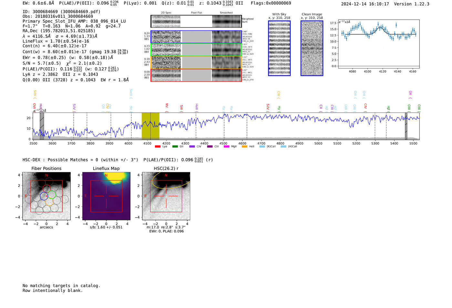Screen dimensions: 452x308
Task: Click the 'No matching targets in catalog.' message
Action: tap(61, 286)
